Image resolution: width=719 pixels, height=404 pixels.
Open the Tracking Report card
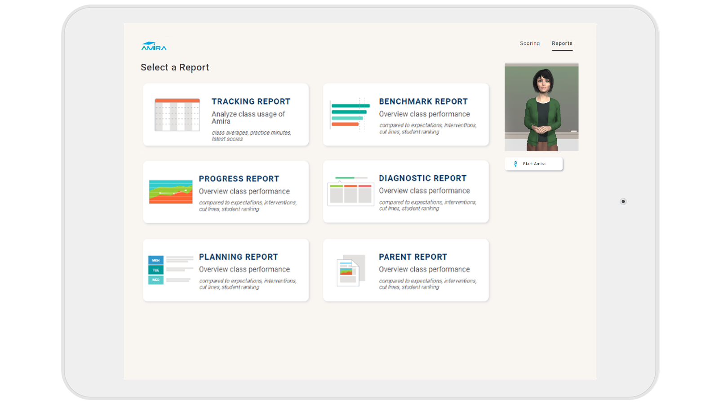[x=226, y=114]
